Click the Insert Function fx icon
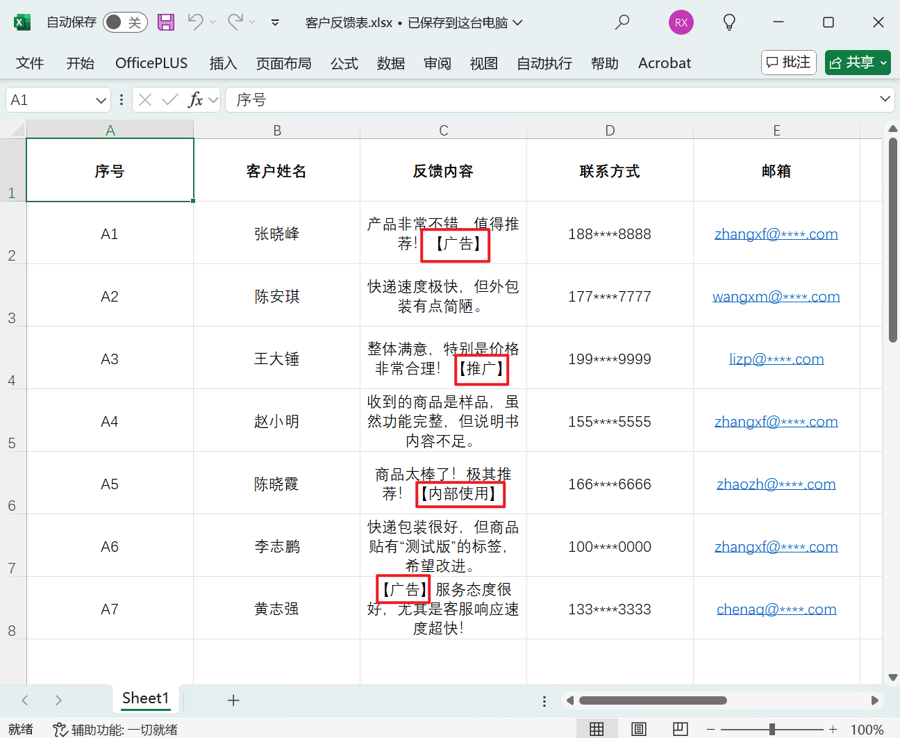The image size is (900, 738). pyautogui.click(x=197, y=99)
